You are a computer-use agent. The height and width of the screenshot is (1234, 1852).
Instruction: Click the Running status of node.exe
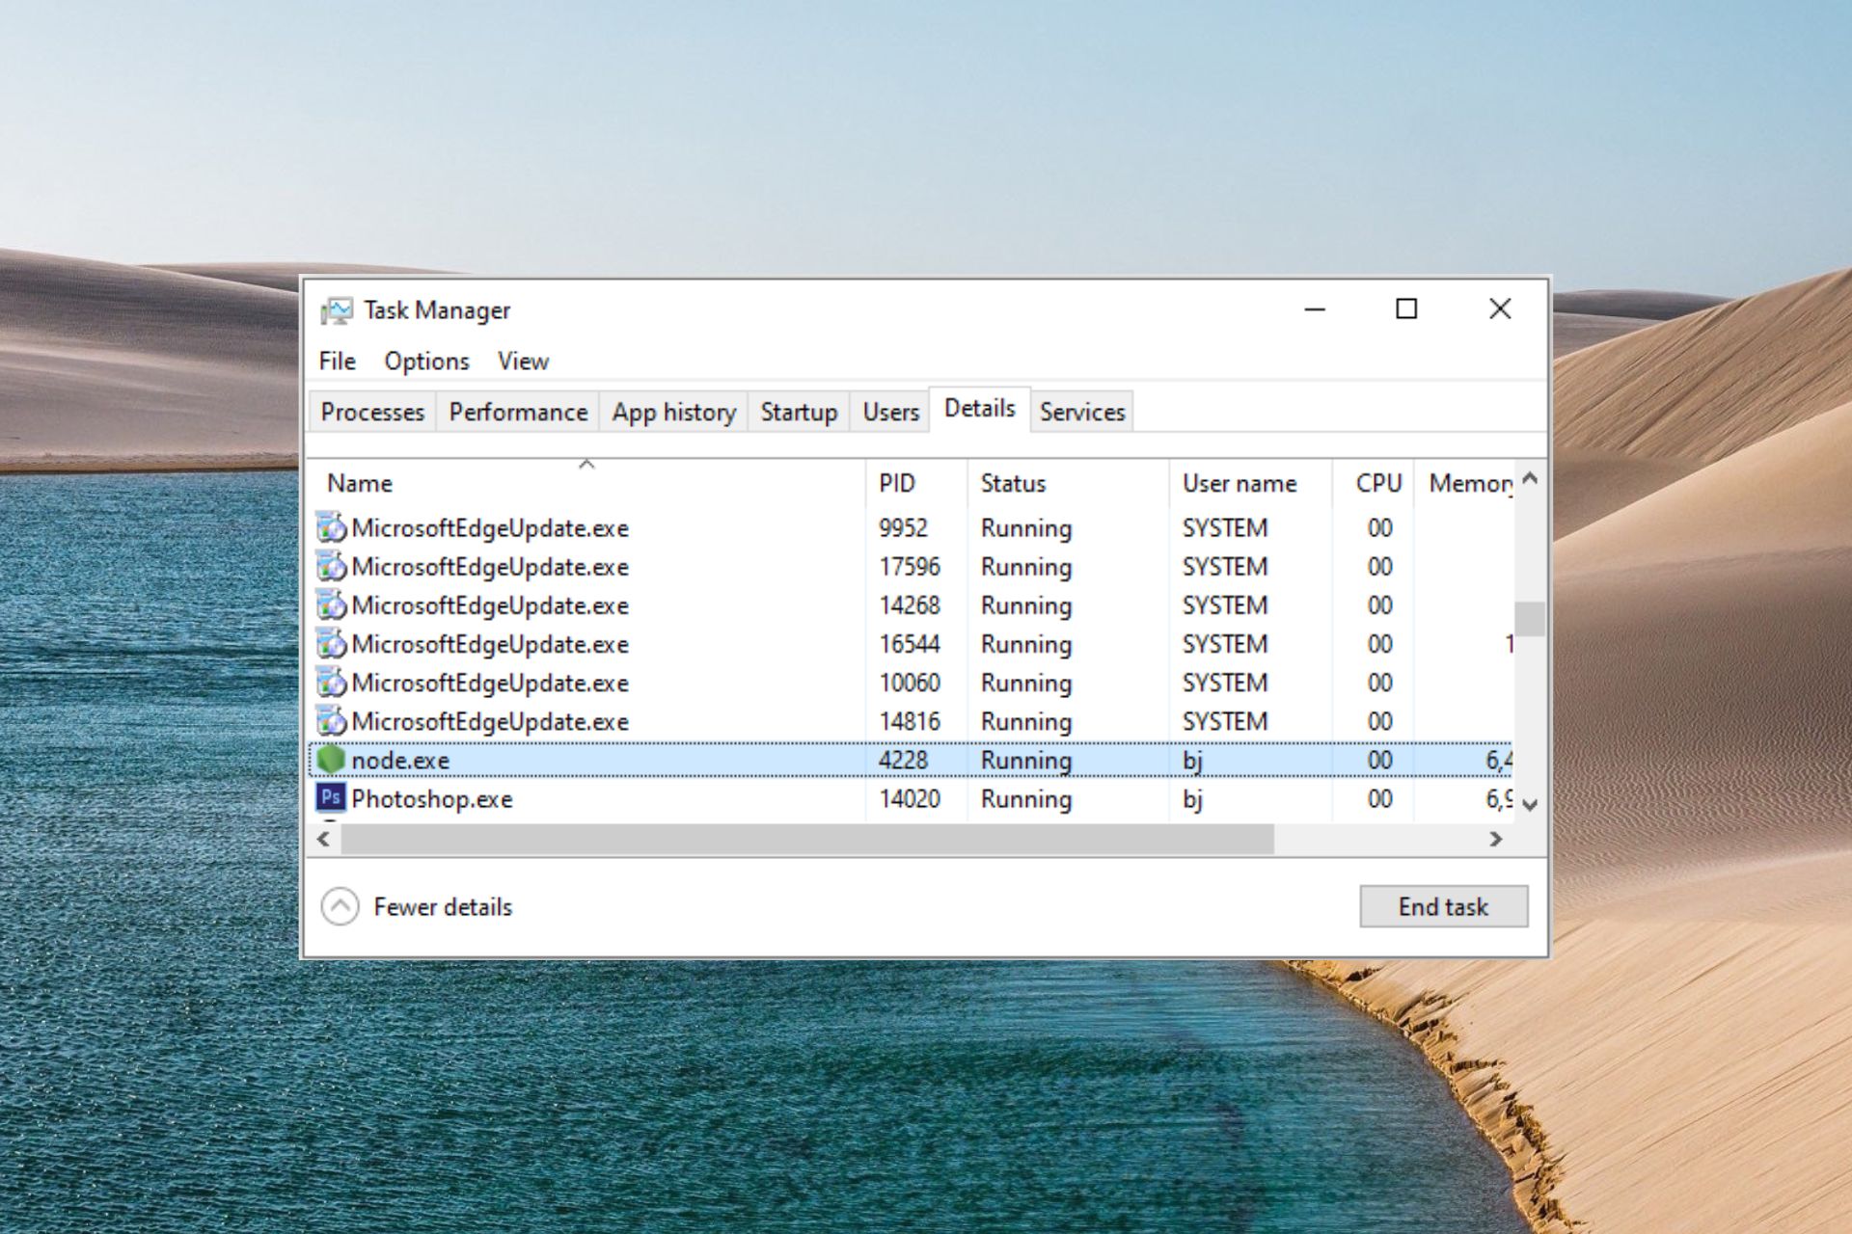(1026, 761)
